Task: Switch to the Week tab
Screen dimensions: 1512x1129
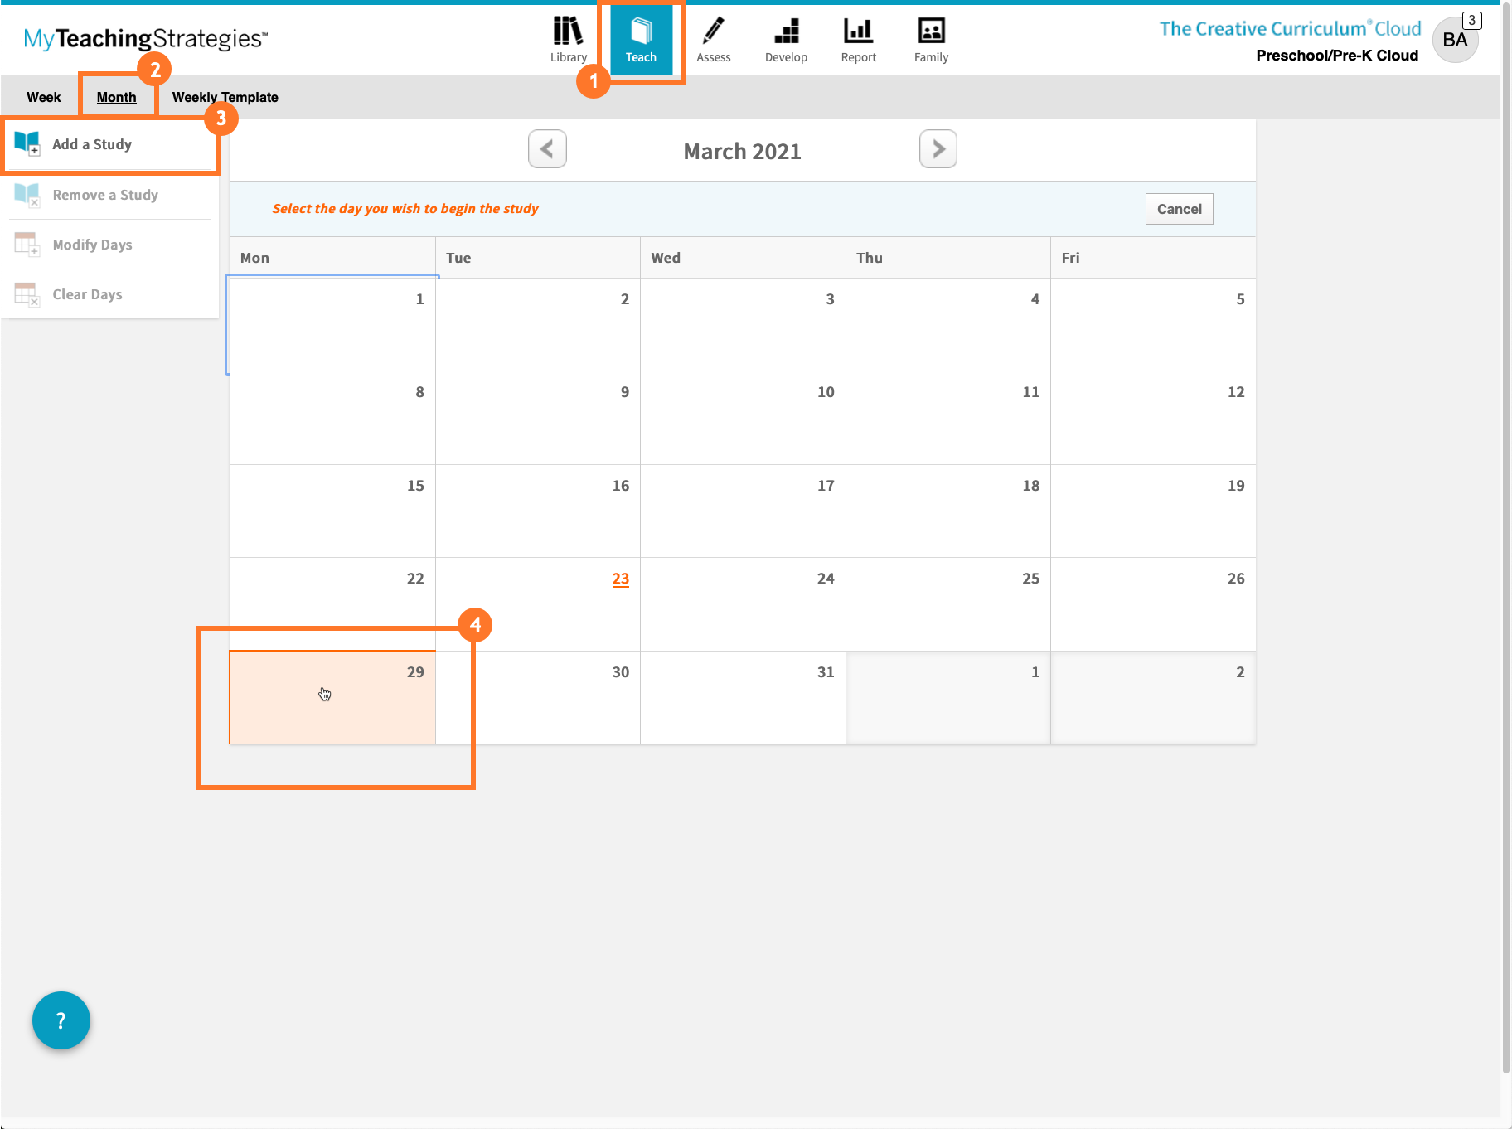Action: pos(43,97)
